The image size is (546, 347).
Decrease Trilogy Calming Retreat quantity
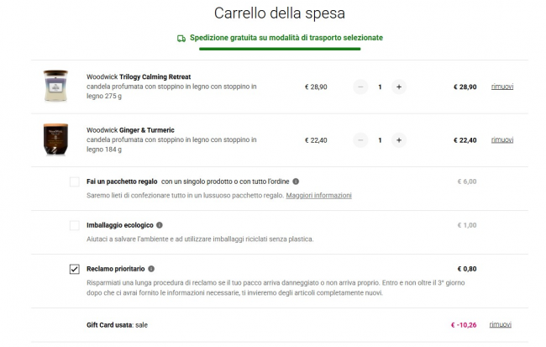pyautogui.click(x=361, y=87)
